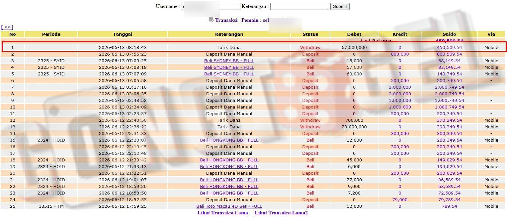Image resolution: width=507 pixels, height=220 pixels.
Task: Open Lihat Transaksi Lama2 link
Action: tap(281, 213)
